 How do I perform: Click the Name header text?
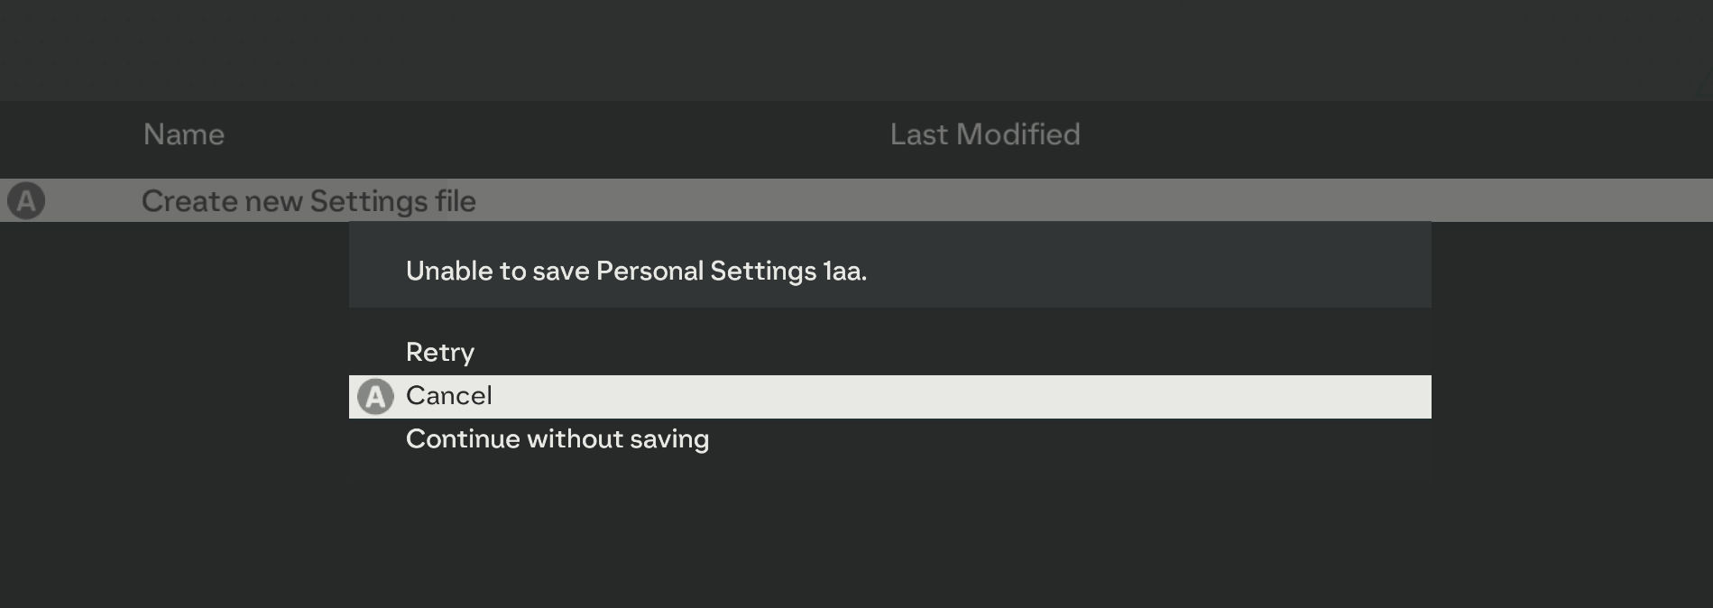184,134
